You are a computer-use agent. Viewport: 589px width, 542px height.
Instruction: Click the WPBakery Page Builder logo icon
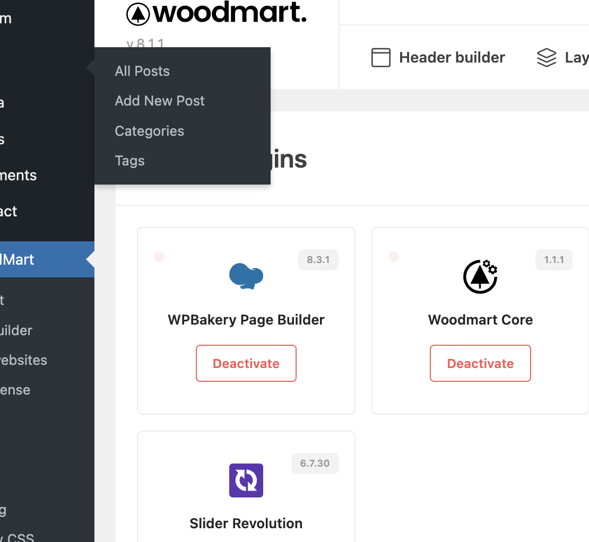pos(246,276)
